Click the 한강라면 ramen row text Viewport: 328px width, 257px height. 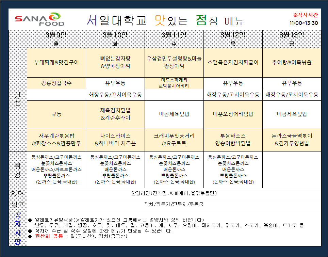click(174, 193)
